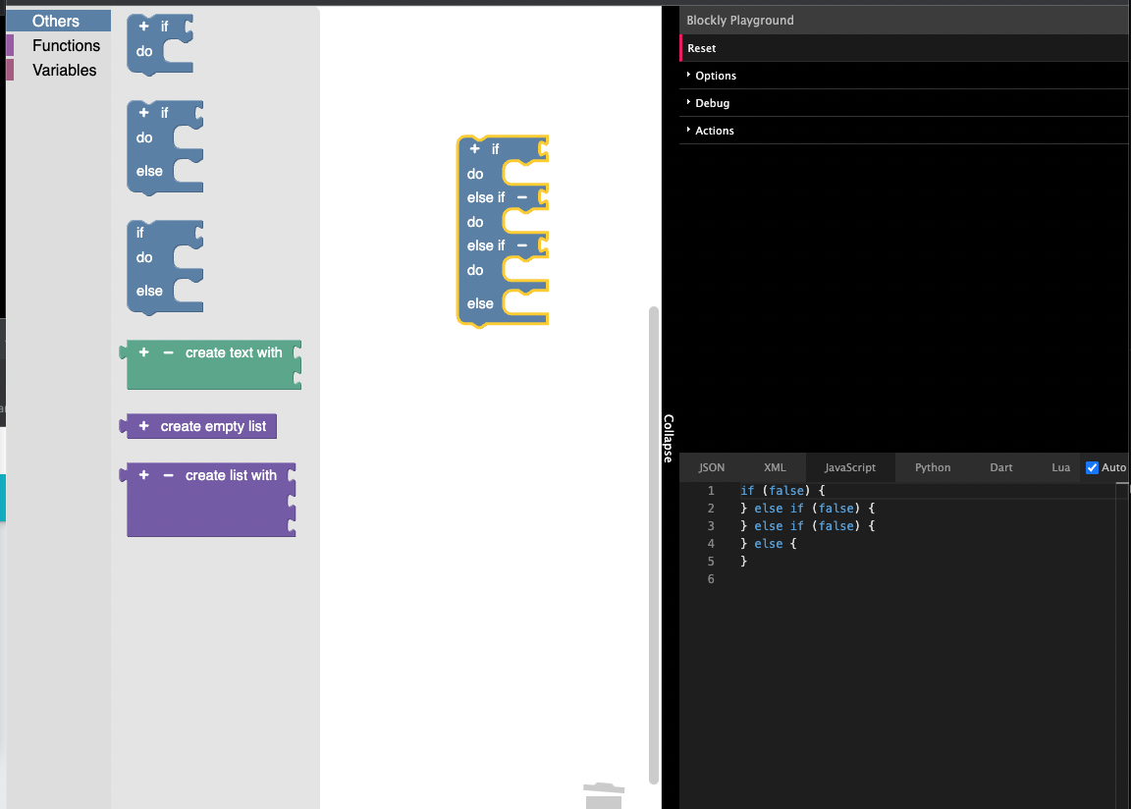
Task: Expand the Options section
Action: point(904,76)
